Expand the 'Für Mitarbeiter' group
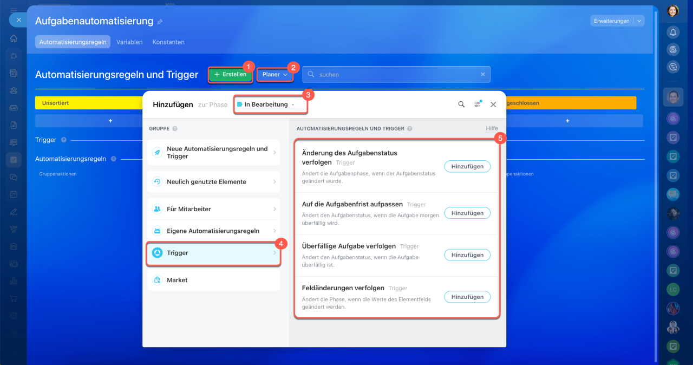Image resolution: width=693 pixels, height=365 pixels. (x=213, y=209)
